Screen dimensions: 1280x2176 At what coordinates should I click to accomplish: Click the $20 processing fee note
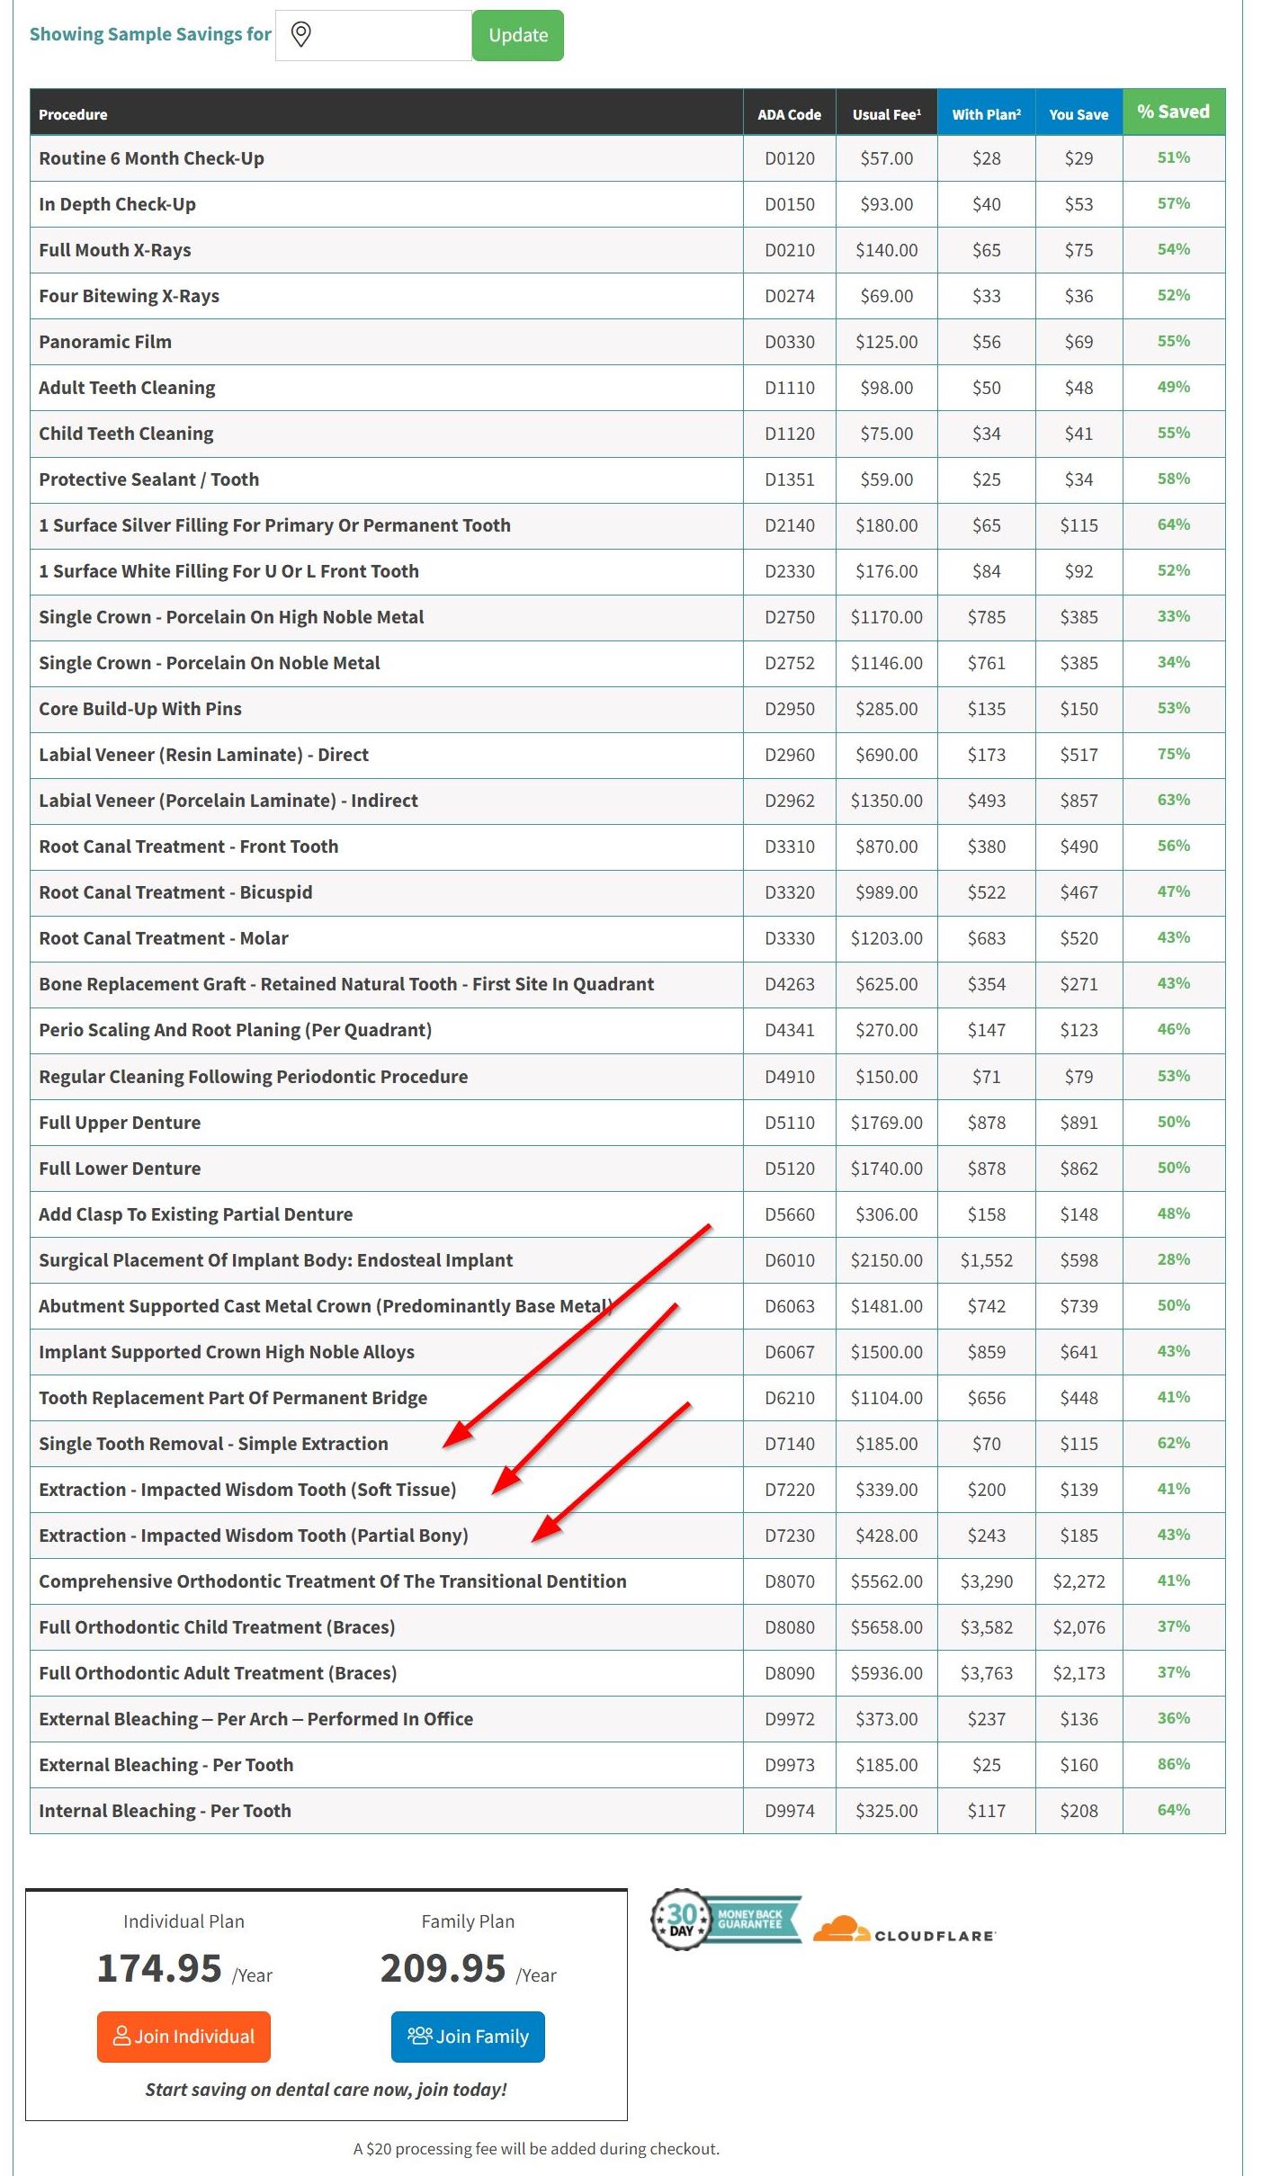click(x=536, y=2149)
